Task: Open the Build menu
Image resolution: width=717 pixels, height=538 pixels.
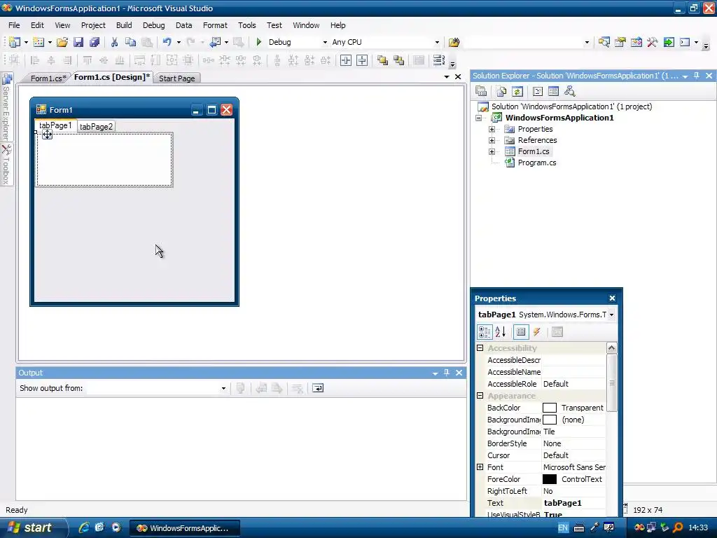Action: coord(124,25)
